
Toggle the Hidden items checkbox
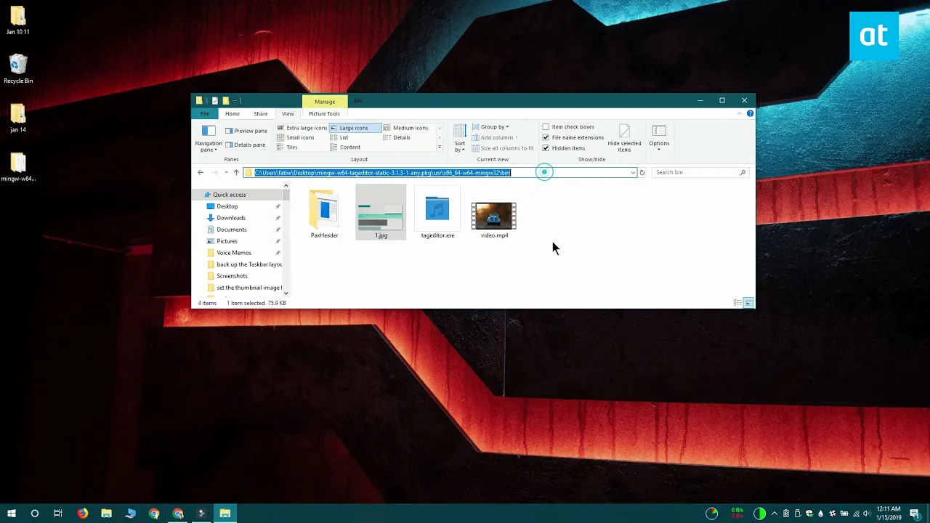546,148
